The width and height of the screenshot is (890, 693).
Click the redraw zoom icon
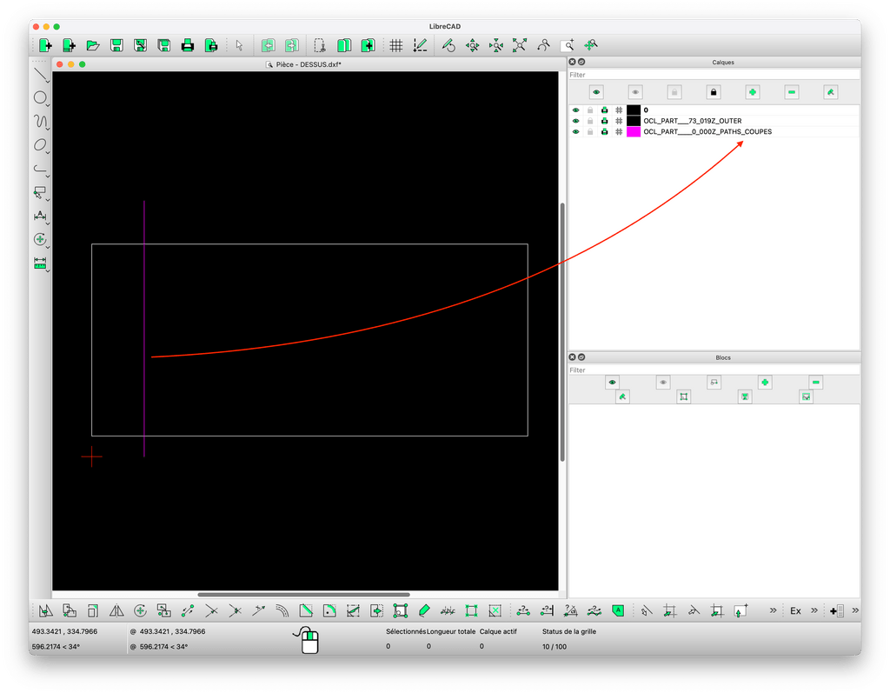click(x=448, y=45)
